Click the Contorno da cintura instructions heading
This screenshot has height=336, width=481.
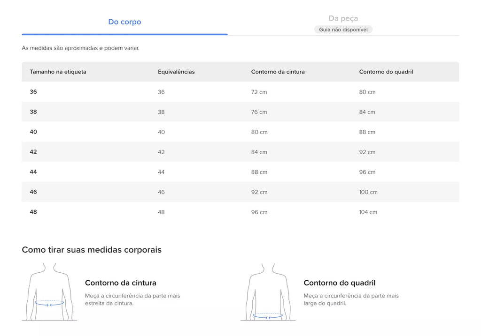point(121,283)
